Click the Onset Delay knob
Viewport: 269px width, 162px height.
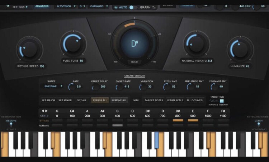95,87
